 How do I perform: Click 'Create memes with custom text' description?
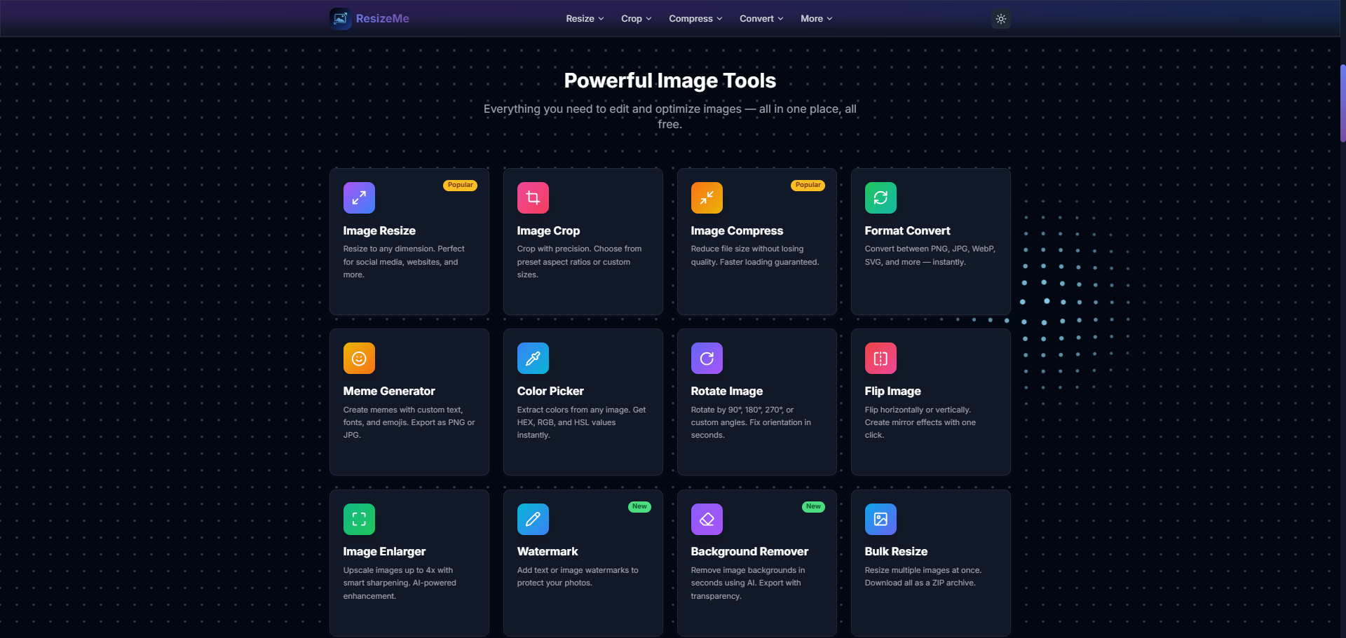409,422
